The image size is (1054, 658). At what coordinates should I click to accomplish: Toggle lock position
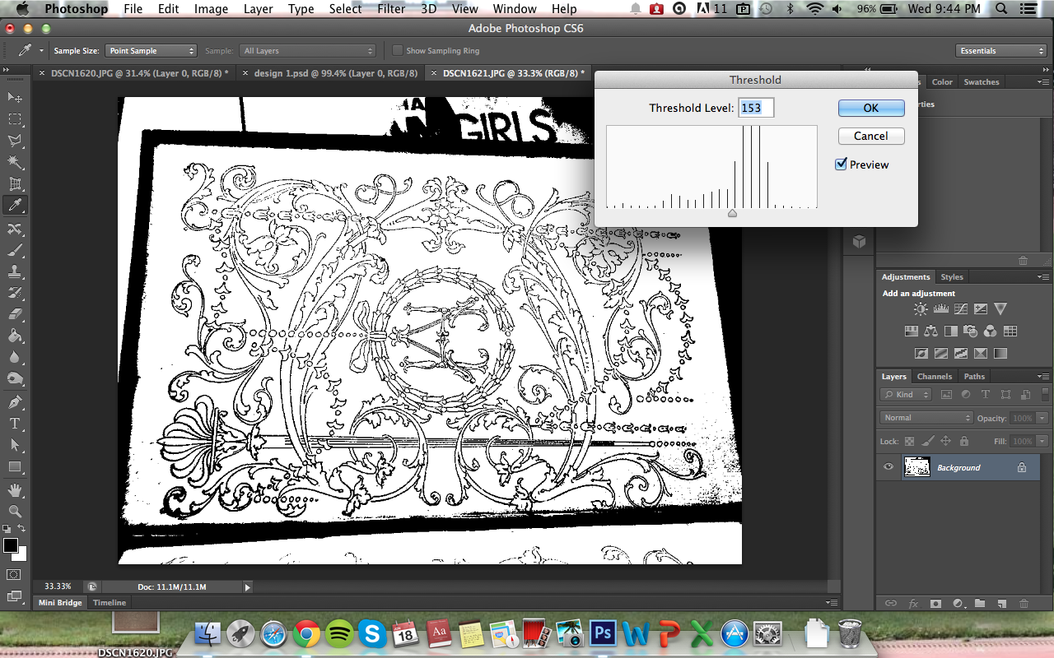tap(945, 441)
